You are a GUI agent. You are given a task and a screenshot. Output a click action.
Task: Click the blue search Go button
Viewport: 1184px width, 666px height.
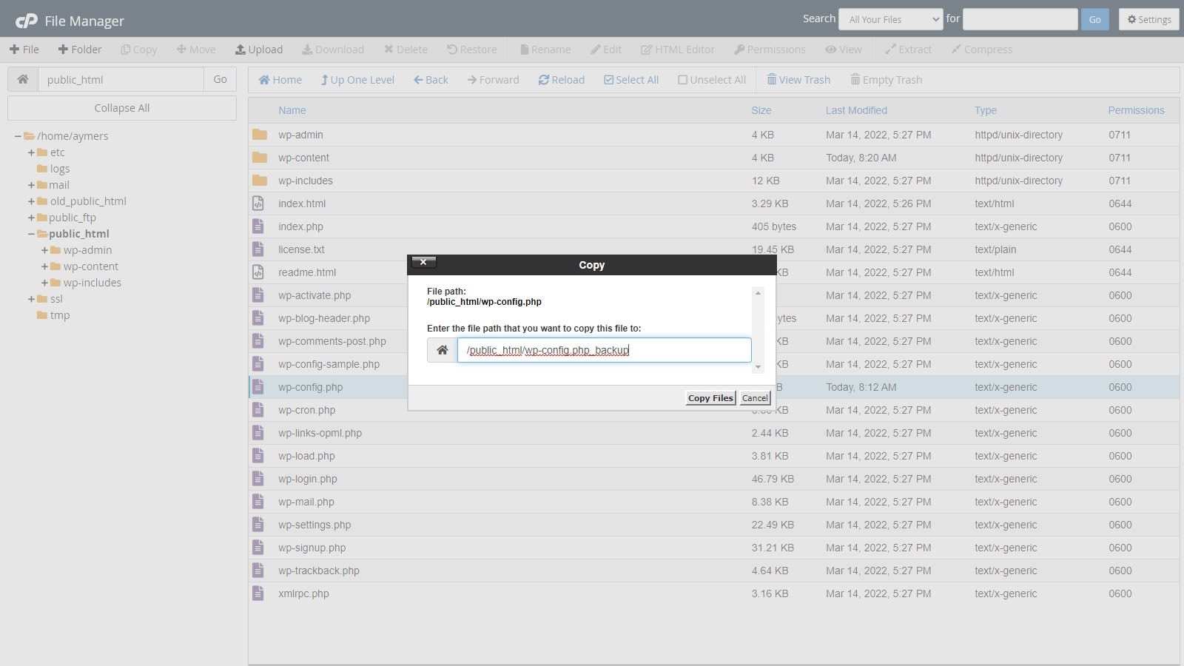click(x=1094, y=19)
